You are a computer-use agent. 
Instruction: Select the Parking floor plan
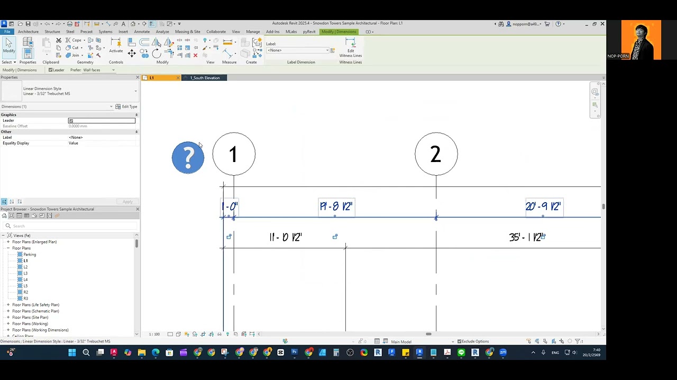point(30,254)
